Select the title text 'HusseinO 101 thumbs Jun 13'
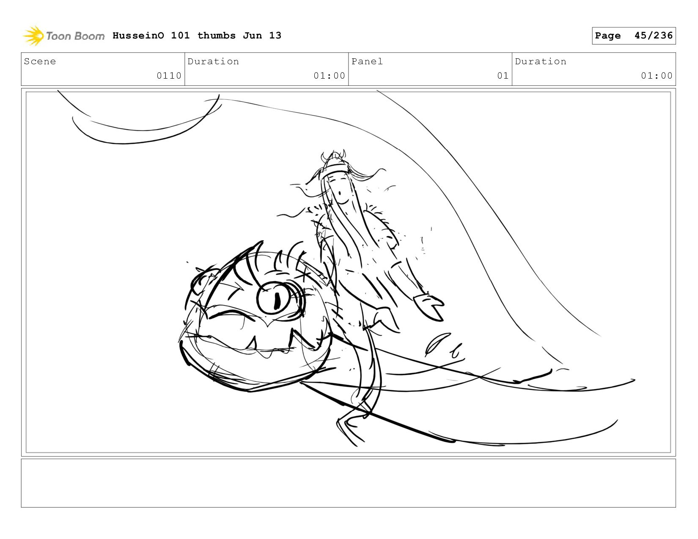This screenshot has width=698, height=539. [x=197, y=36]
